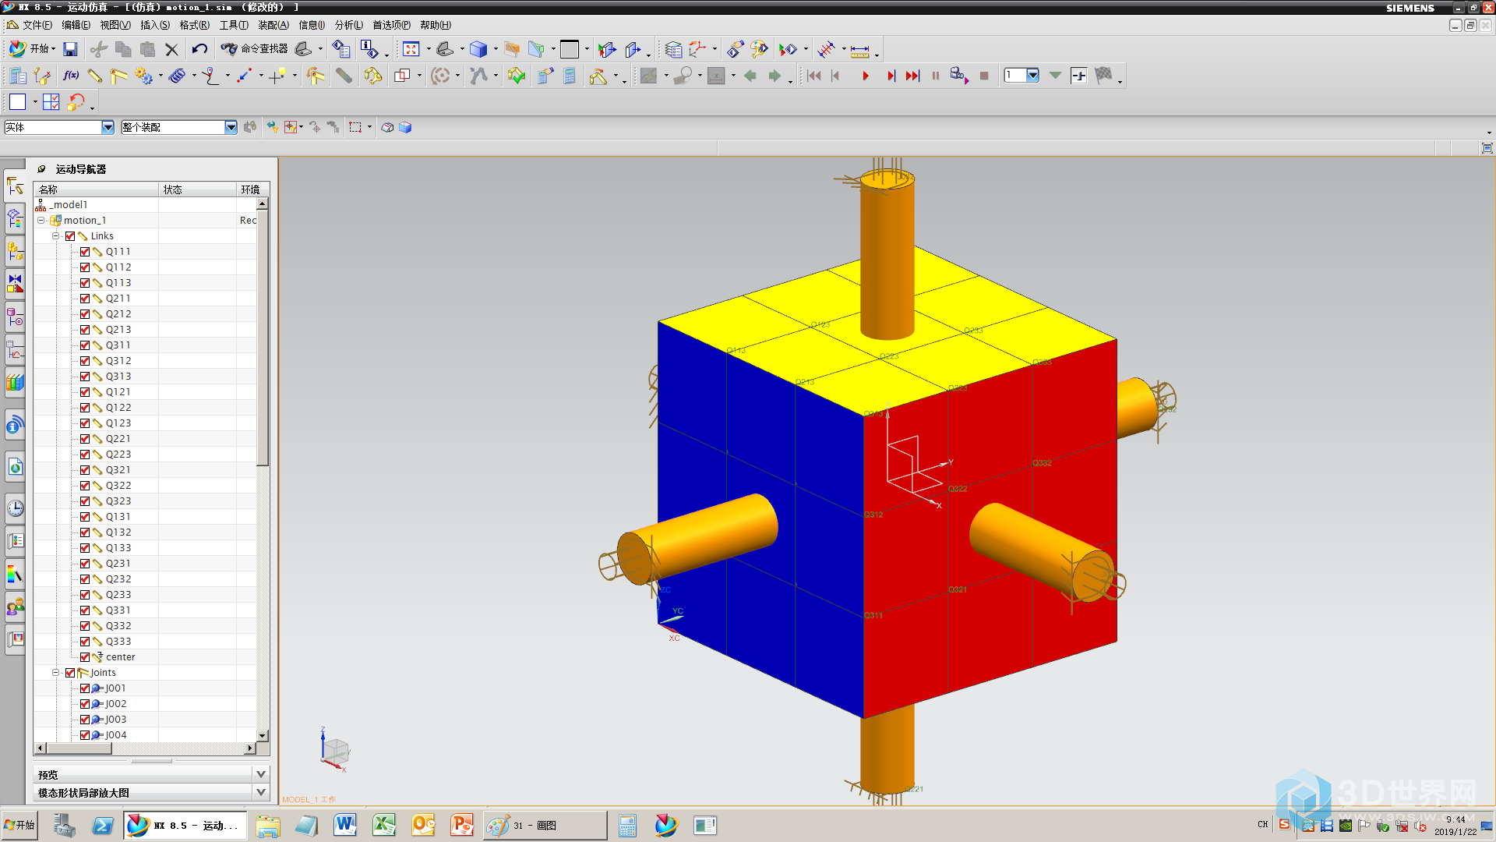Rewind animation to first step
The width and height of the screenshot is (1496, 842).
tap(813, 76)
